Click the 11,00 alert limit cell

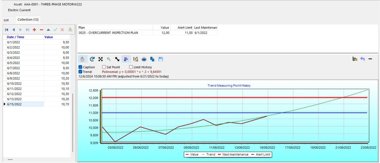[x=182, y=33]
